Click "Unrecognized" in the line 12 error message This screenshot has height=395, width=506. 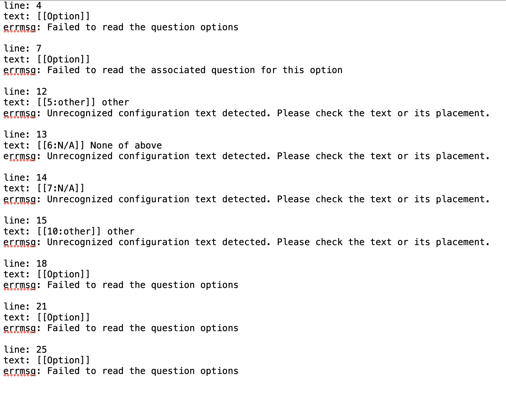(x=80, y=113)
